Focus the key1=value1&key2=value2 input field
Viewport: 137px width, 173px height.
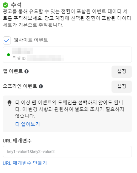tap(67, 152)
